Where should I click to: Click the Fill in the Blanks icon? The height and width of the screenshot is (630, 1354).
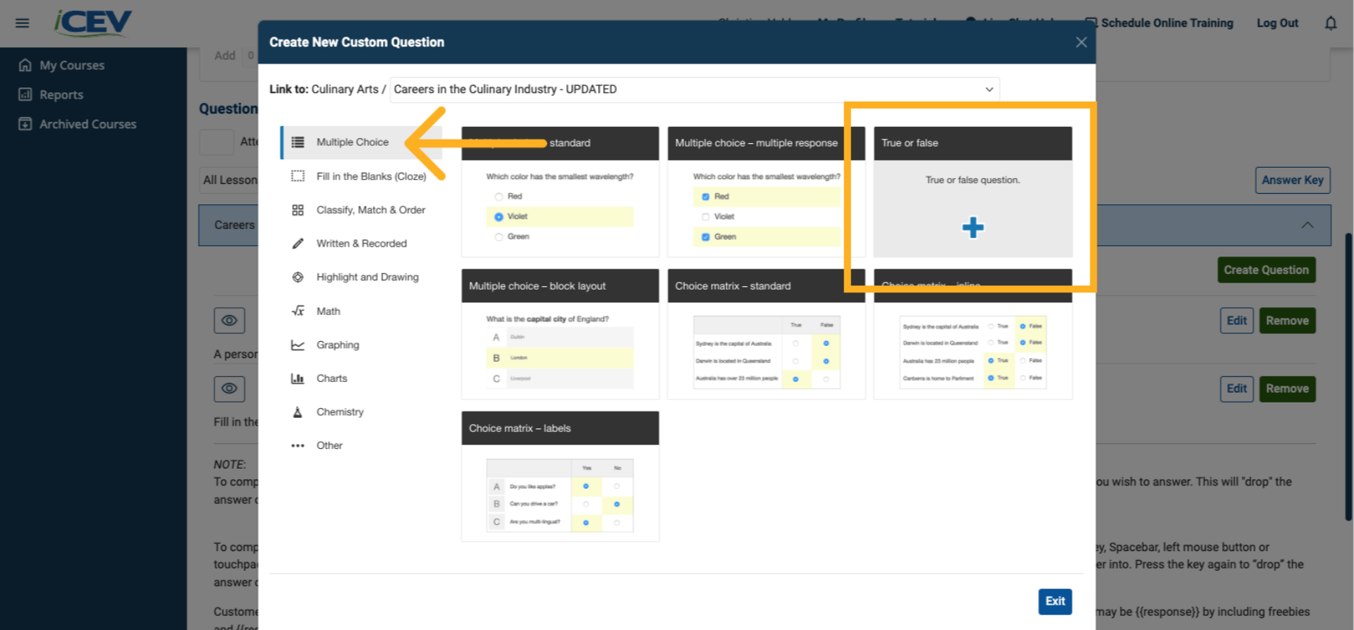tap(298, 176)
